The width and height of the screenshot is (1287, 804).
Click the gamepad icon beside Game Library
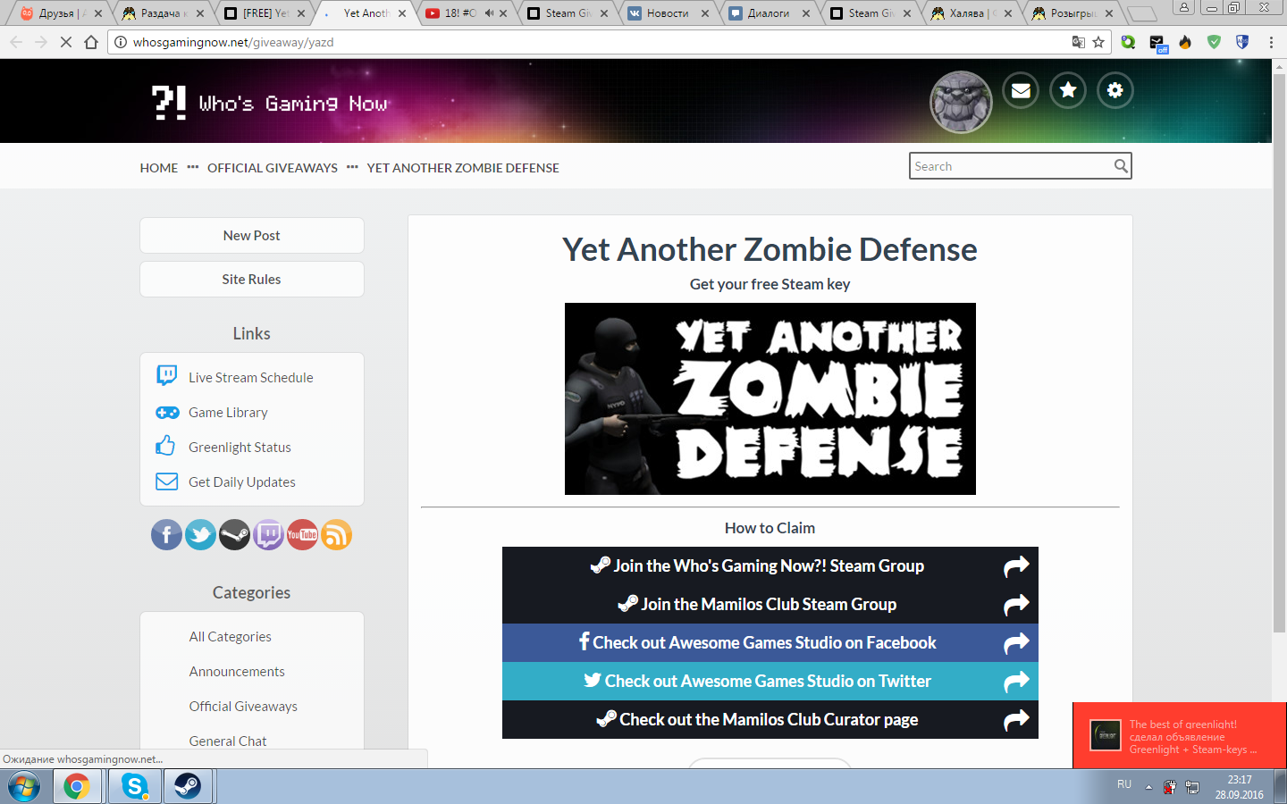[x=167, y=413]
